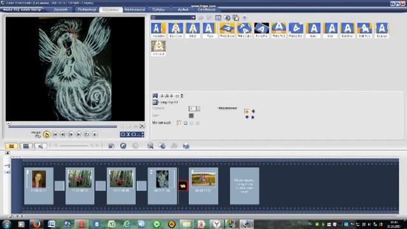Open the Захват (Capture) step tab
The width and height of the screenshot is (407, 229).
[x=60, y=10]
